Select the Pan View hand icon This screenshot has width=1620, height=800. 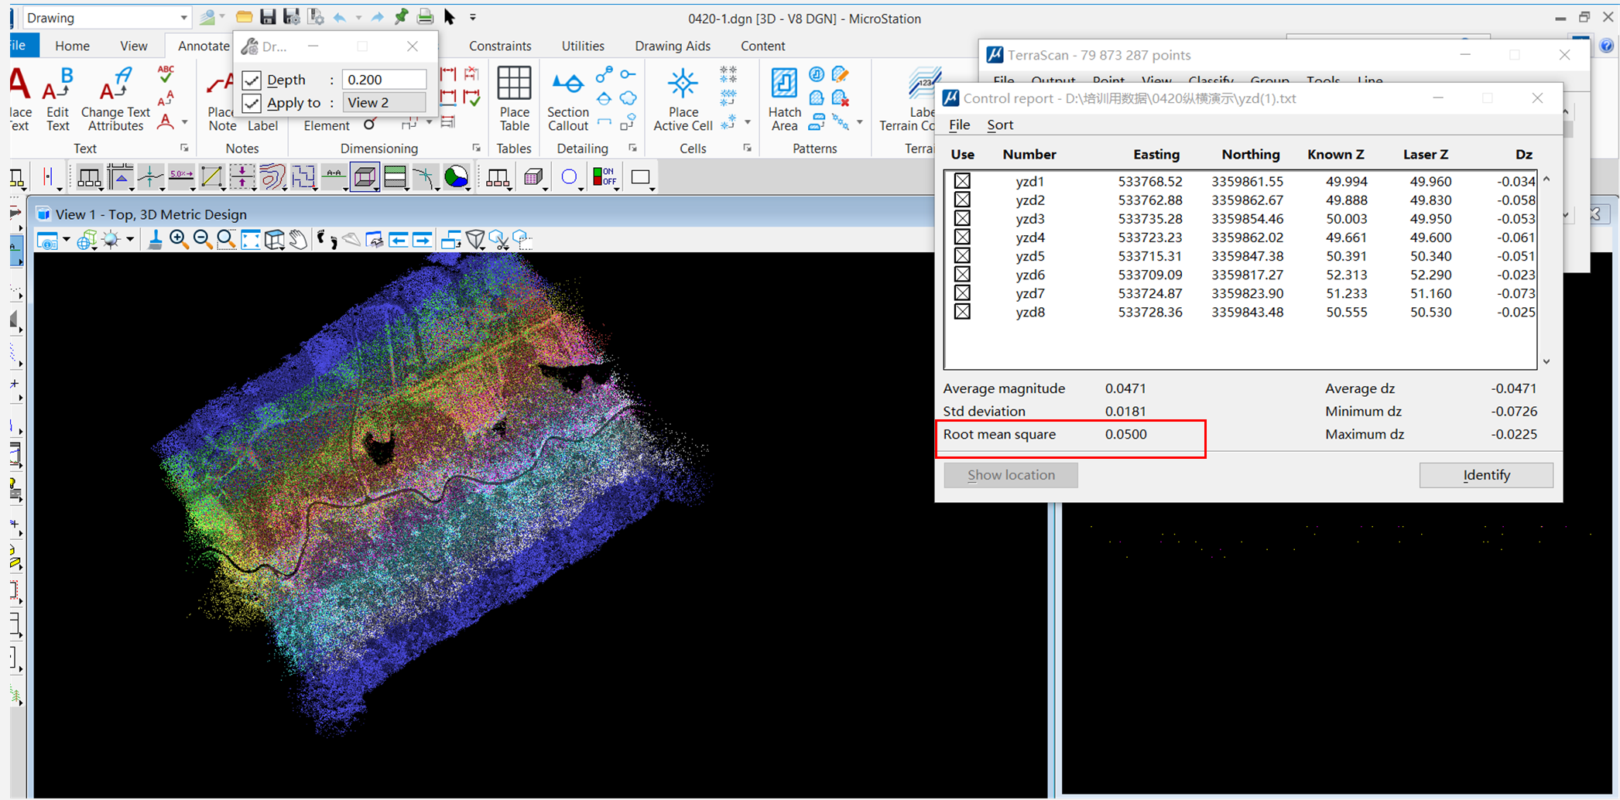coord(298,240)
